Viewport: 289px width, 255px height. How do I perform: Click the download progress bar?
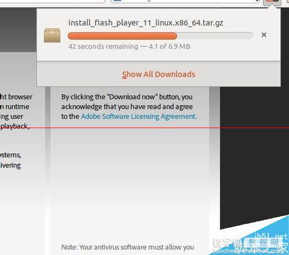click(160, 36)
